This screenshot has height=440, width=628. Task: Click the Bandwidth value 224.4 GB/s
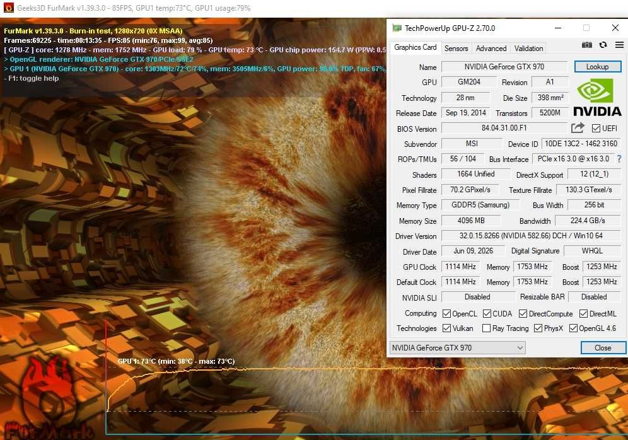point(588,220)
